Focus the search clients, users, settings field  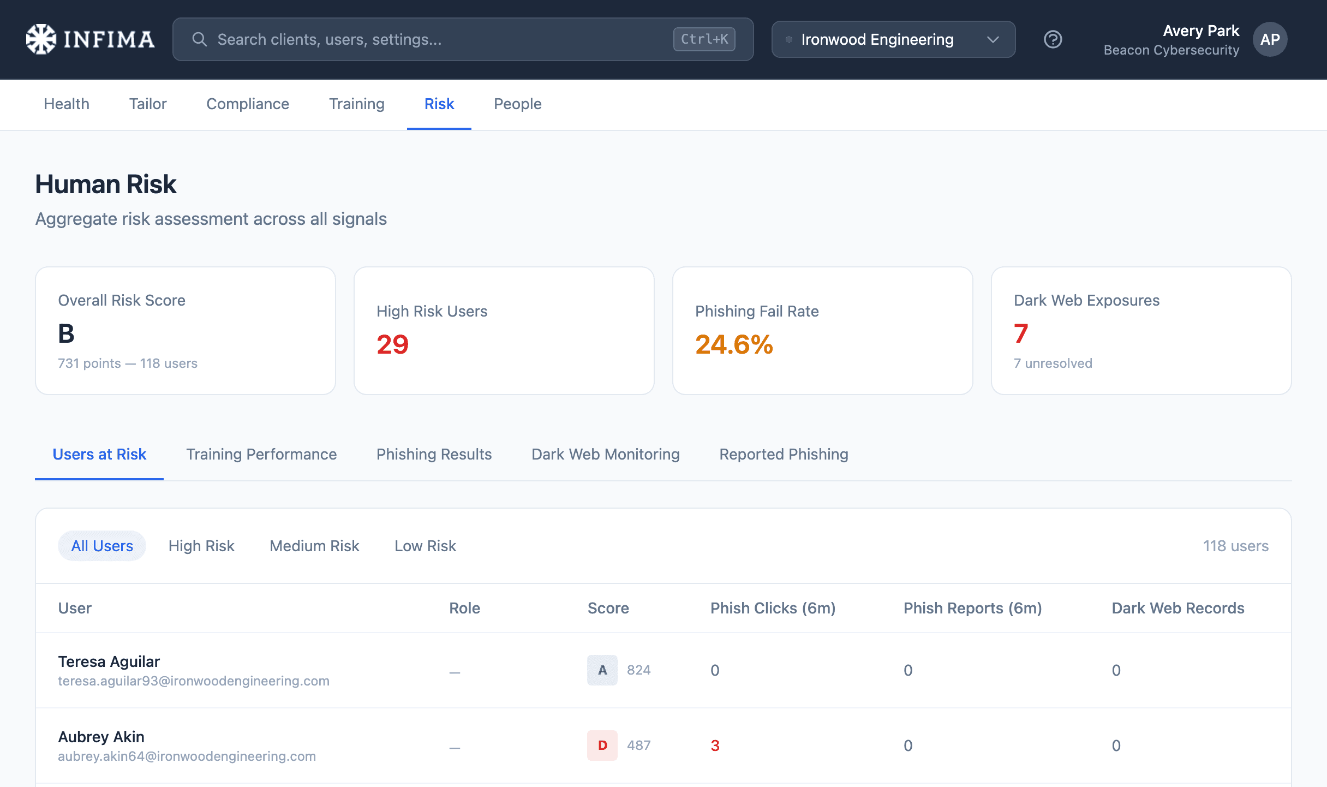coord(463,39)
